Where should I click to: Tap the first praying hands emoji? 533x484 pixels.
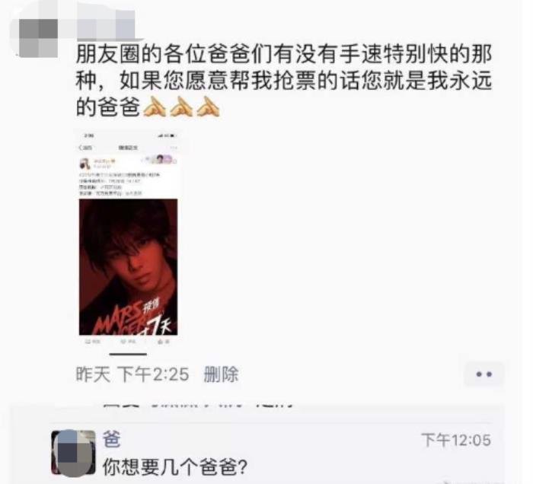click(x=155, y=107)
